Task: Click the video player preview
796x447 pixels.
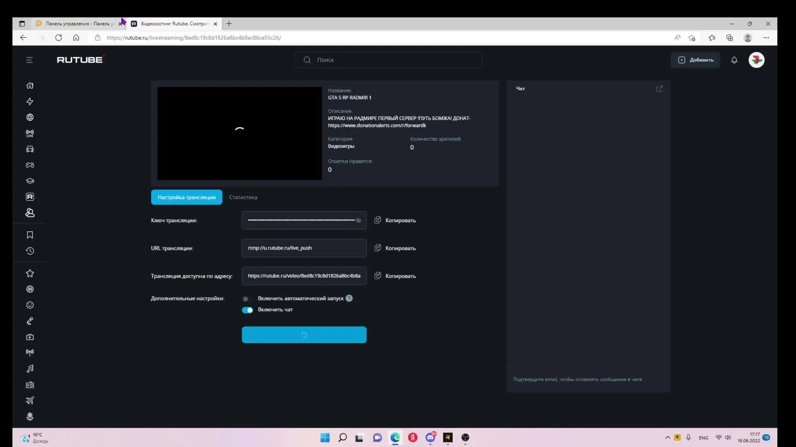Action: click(x=240, y=133)
